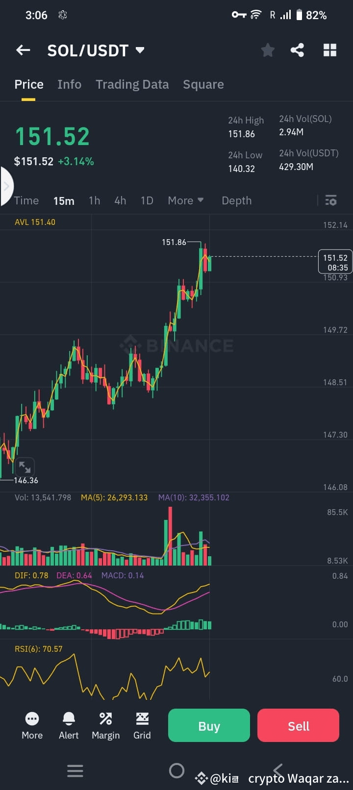Select the 1h timeframe
The height and width of the screenshot is (790, 353).
coord(94,200)
